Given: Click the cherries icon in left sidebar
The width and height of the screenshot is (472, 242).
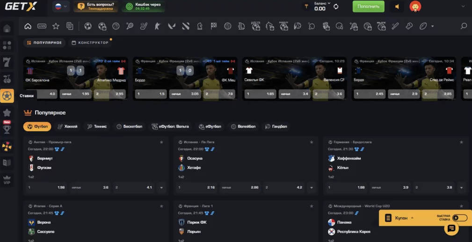Looking at the screenshot, I should [x=7, y=79].
